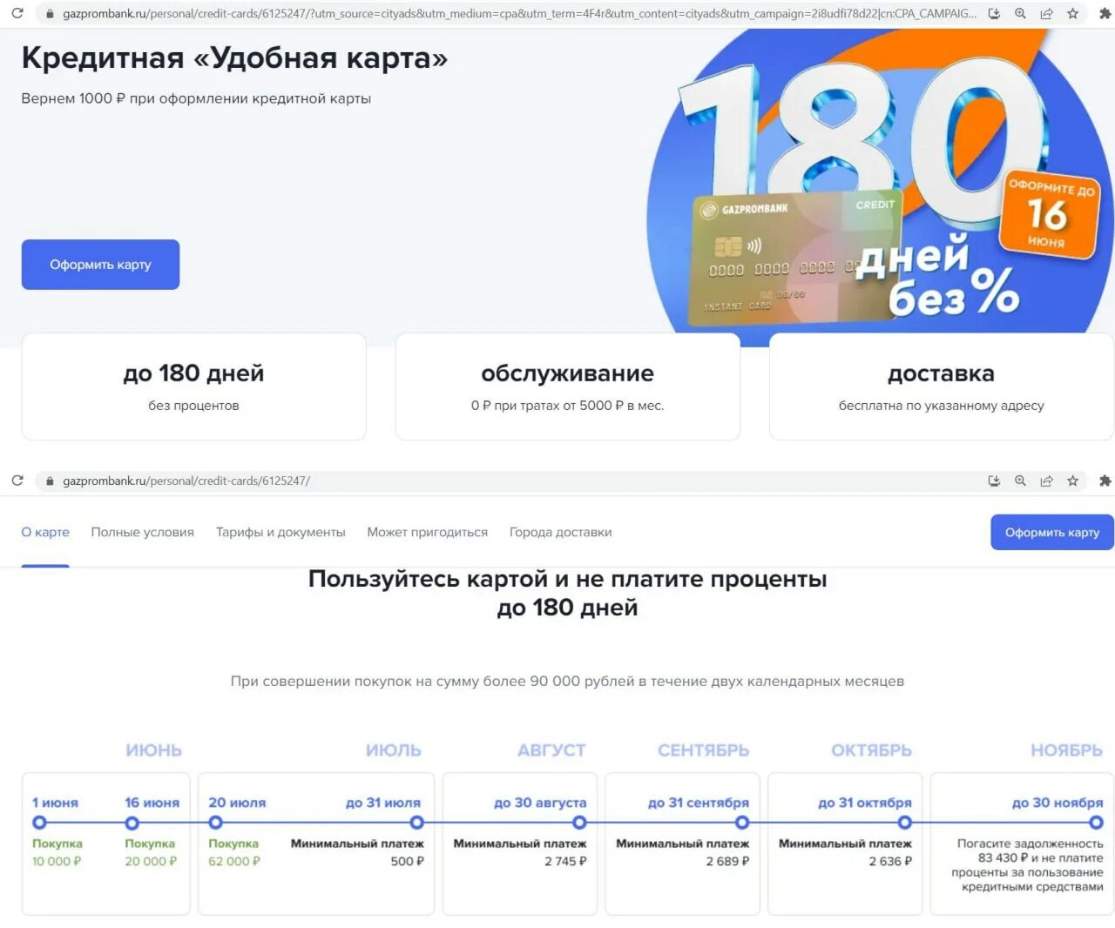Click hero 'Оформить карту' button under Удобная карта

coord(100,265)
